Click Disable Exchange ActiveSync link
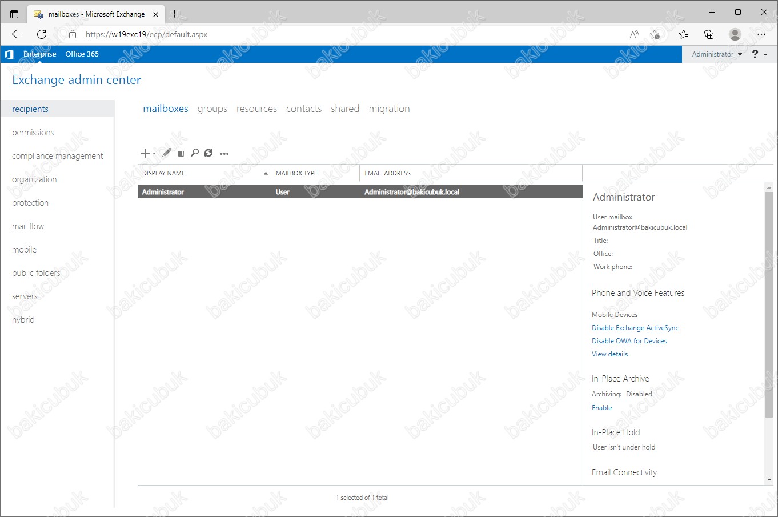Image resolution: width=778 pixels, height=517 pixels. [635, 328]
